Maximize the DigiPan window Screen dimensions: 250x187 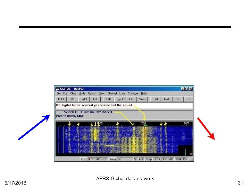click(186, 89)
